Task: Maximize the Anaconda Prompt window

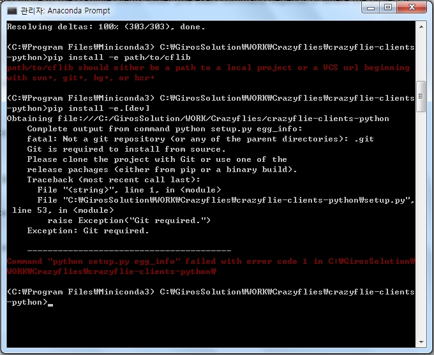Action: pyautogui.click(x=388, y=9)
